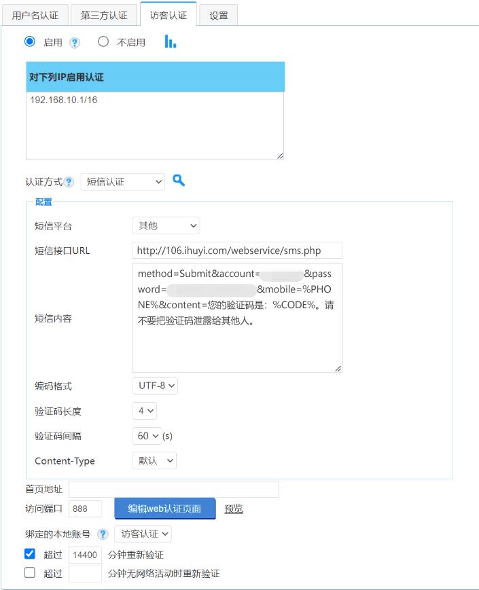This screenshot has height=590, width=479.
Task: Click the help icon next to 启用
Action: [x=75, y=43]
